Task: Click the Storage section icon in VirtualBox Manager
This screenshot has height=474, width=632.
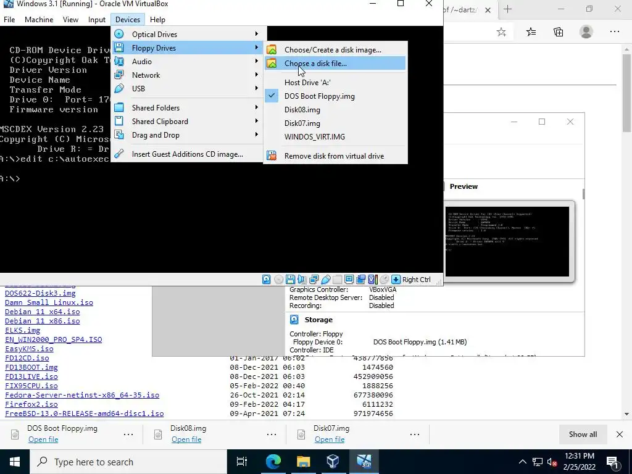Action: pos(294,320)
